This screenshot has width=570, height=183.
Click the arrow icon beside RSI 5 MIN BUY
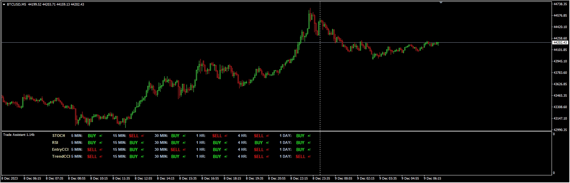101,143
